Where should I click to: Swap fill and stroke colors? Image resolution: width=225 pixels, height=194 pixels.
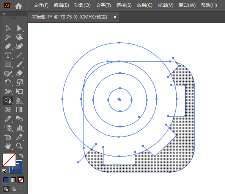coord(21,155)
